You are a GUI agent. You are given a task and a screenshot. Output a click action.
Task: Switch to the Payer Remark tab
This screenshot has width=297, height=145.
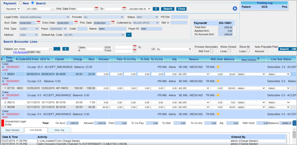click(x=12, y=130)
